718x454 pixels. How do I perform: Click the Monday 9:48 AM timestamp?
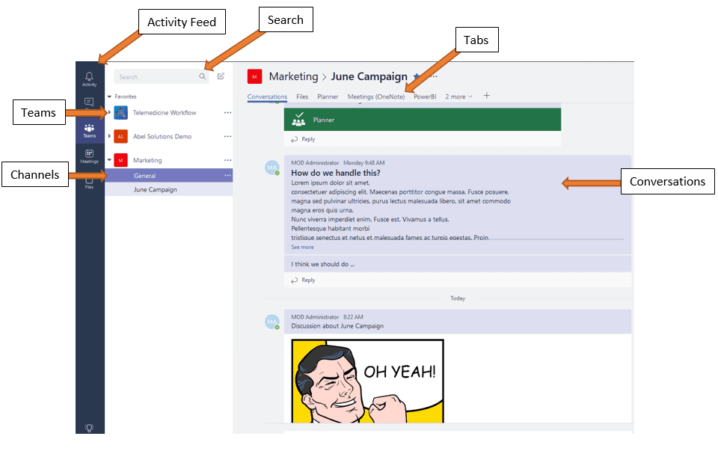(x=364, y=162)
